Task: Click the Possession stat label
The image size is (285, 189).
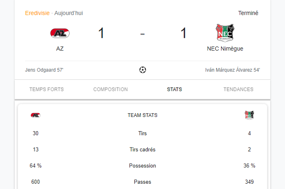Action: pos(142,166)
